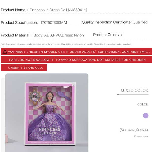Select the purple color swatch circle
Screen dimensions: 152x152
(146, 116)
